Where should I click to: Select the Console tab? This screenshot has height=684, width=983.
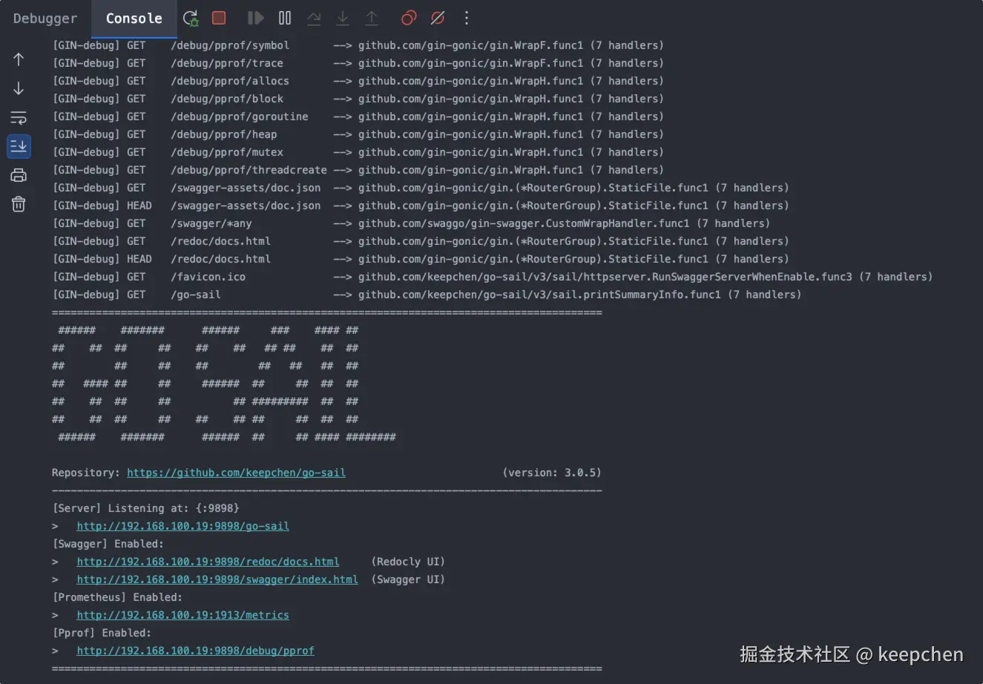[134, 18]
